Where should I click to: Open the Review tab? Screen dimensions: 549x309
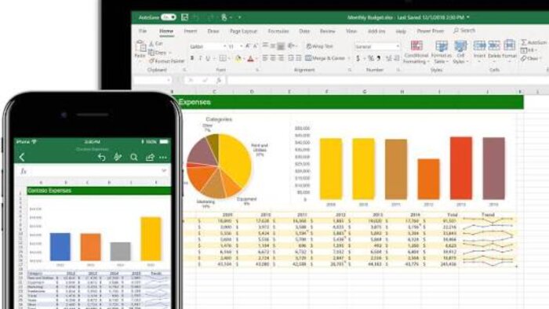(327, 31)
